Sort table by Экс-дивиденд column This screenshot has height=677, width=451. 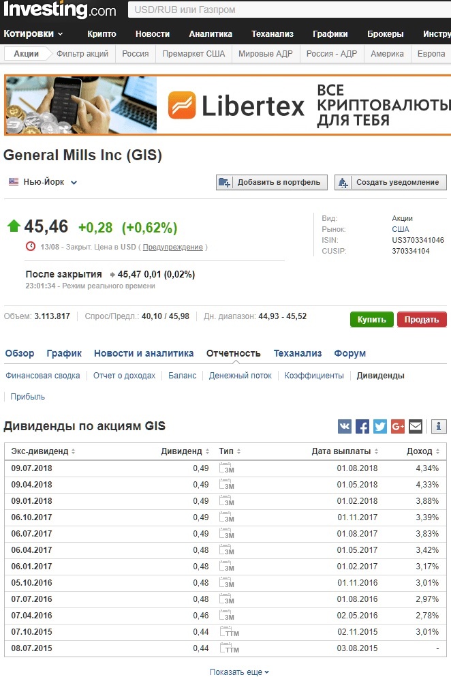point(43,451)
